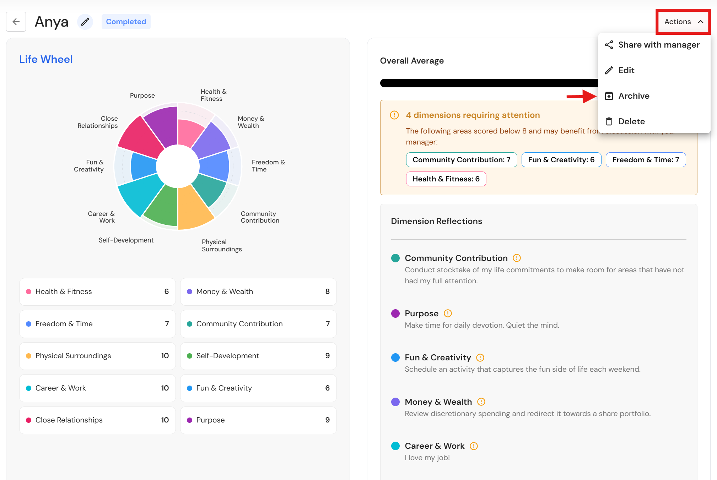Click warning icon beside Money & Wealth reflection
This screenshot has width=717, height=480.
coord(481,402)
